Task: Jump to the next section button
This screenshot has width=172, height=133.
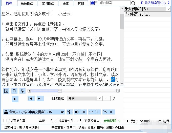Action: tap(40, 99)
